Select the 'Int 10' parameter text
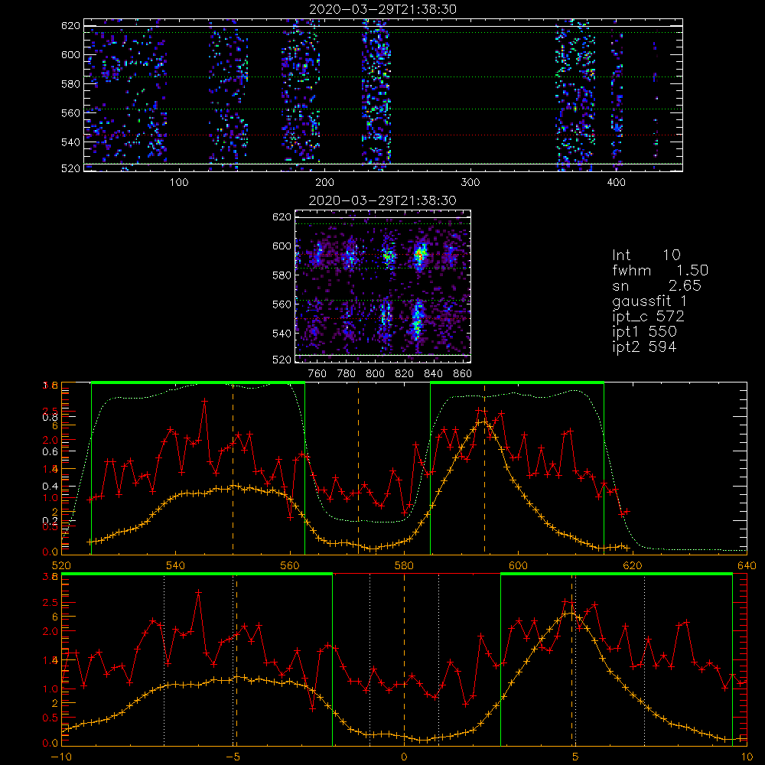 click(646, 255)
